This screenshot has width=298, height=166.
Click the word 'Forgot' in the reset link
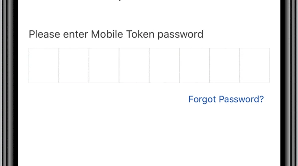click(202, 99)
